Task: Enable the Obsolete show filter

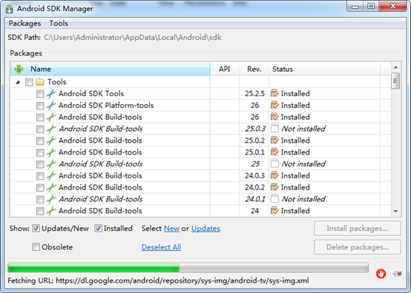Action: [x=36, y=247]
